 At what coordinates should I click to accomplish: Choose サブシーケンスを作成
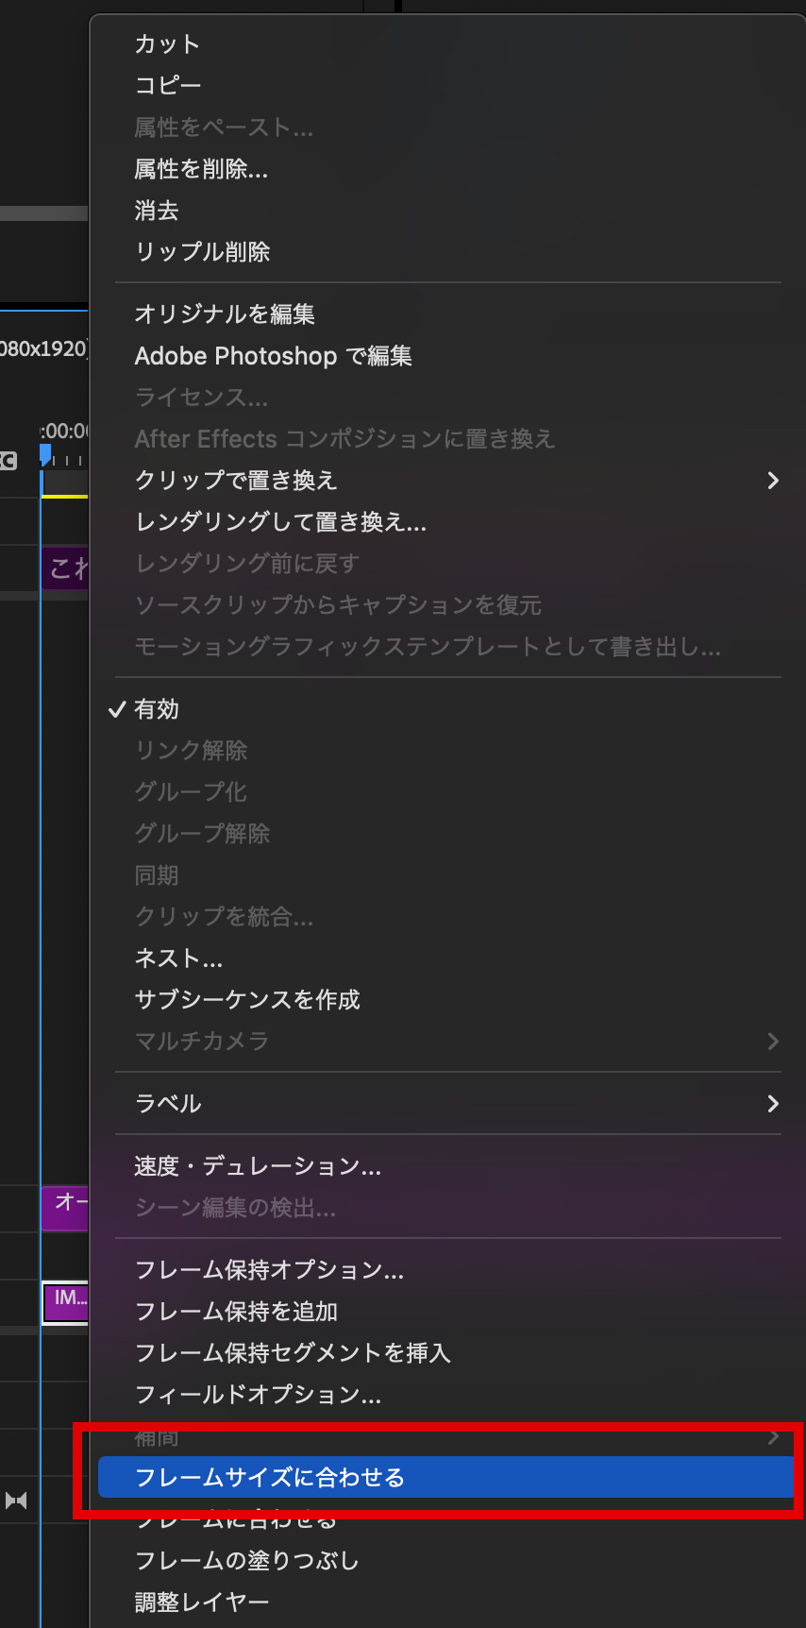pyautogui.click(x=247, y=1000)
